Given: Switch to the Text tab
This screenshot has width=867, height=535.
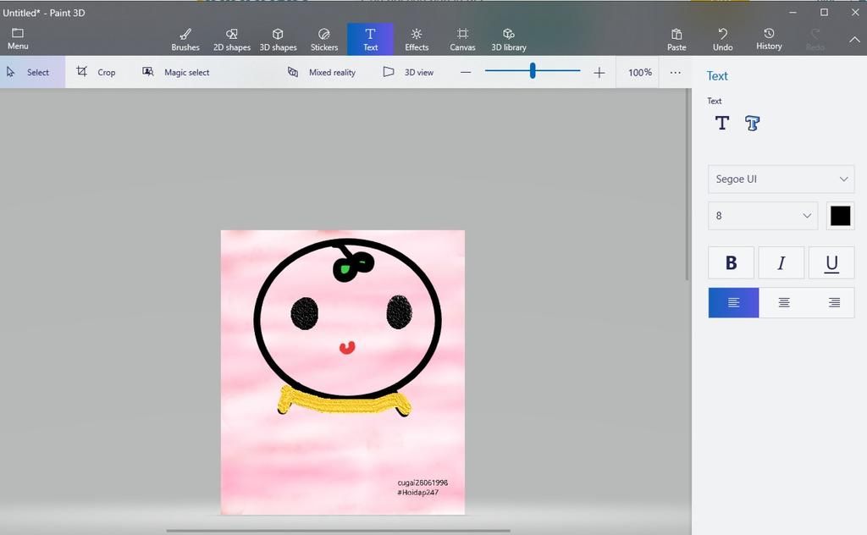Looking at the screenshot, I should 371,40.
